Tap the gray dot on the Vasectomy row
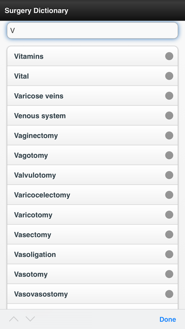The height and width of the screenshot is (329, 185). pyautogui.click(x=169, y=234)
